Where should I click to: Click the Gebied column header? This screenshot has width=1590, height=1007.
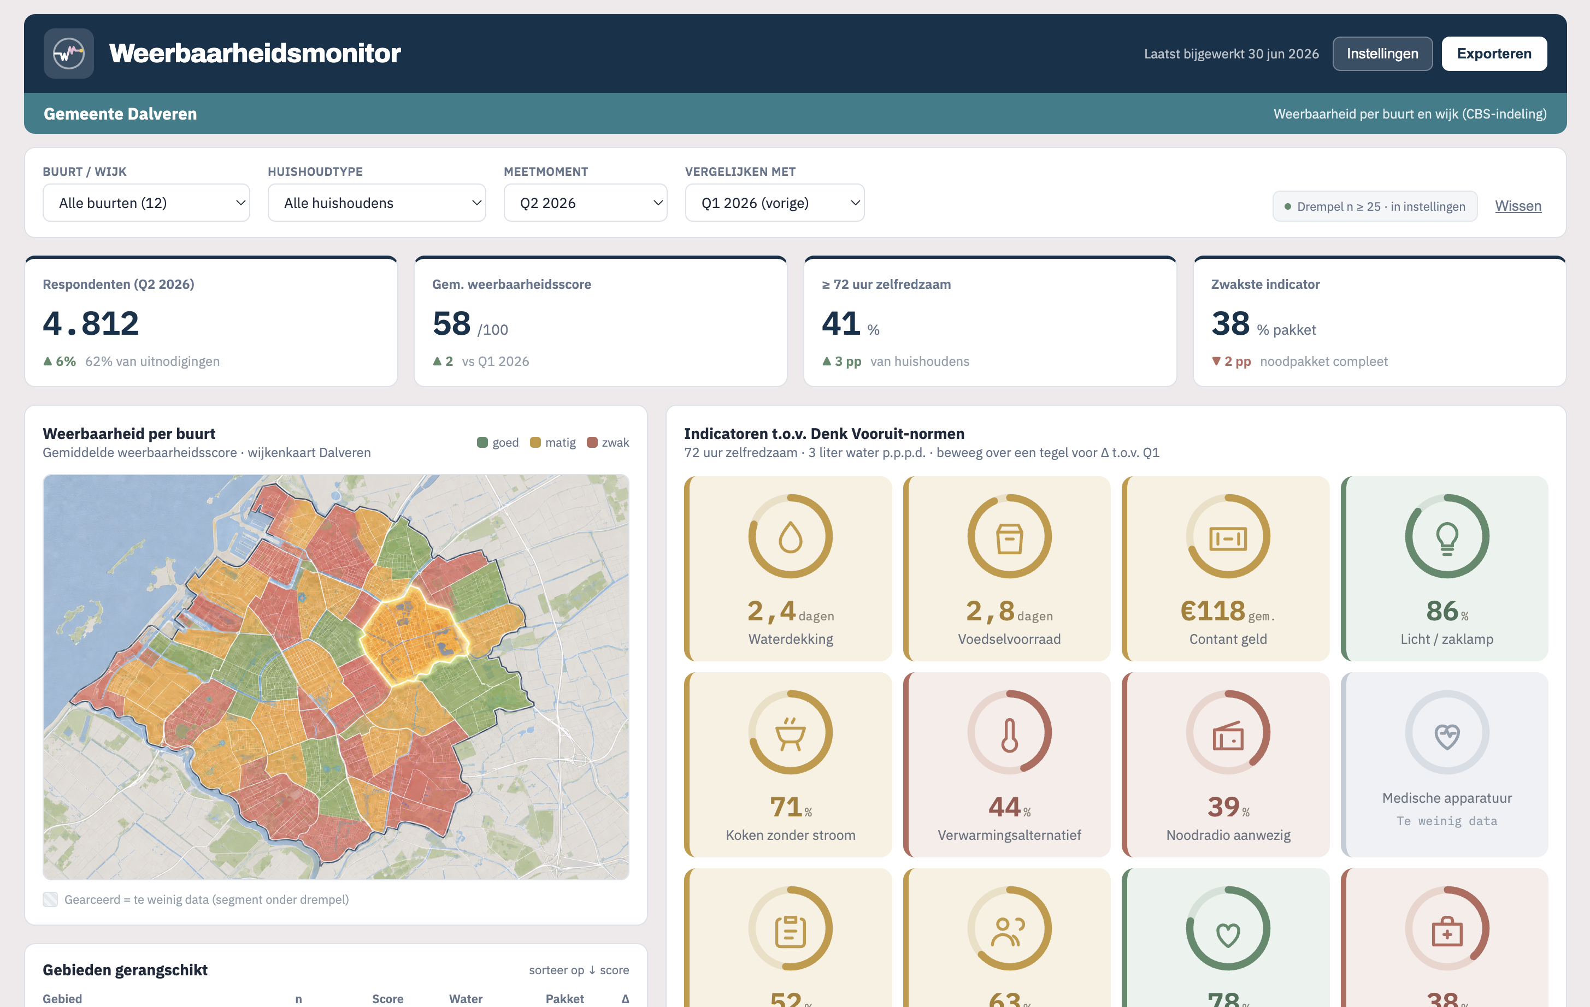[x=63, y=998]
